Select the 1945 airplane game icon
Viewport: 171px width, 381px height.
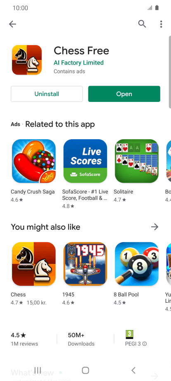tap(85, 264)
